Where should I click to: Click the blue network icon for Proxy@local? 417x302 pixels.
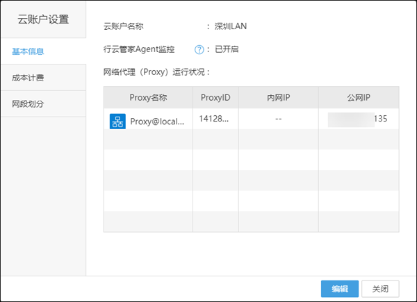(x=117, y=121)
